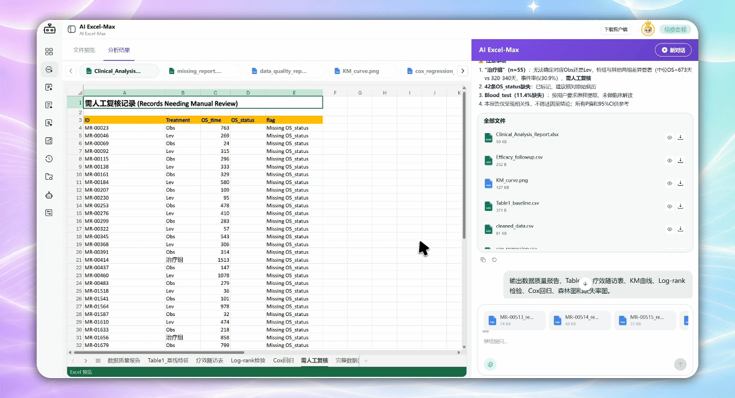The image size is (735, 398).
Task: Download Efficacy_followup.csv from file list
Action: coord(680,160)
